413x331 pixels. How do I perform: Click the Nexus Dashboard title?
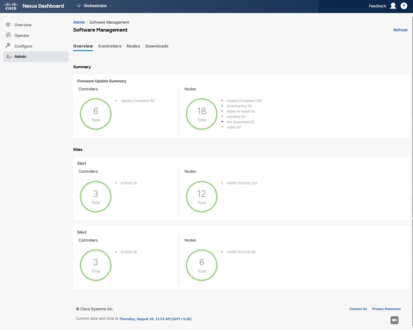[43, 6]
